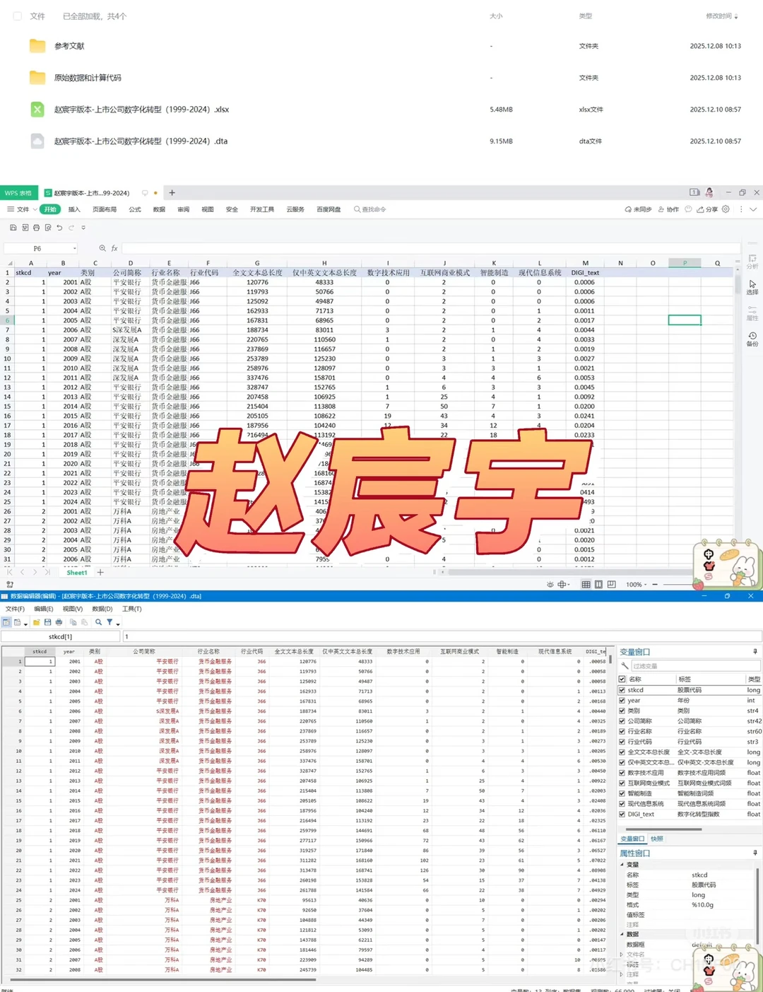
Task: Open the cell name box P6 dropdown
Action: (x=75, y=248)
